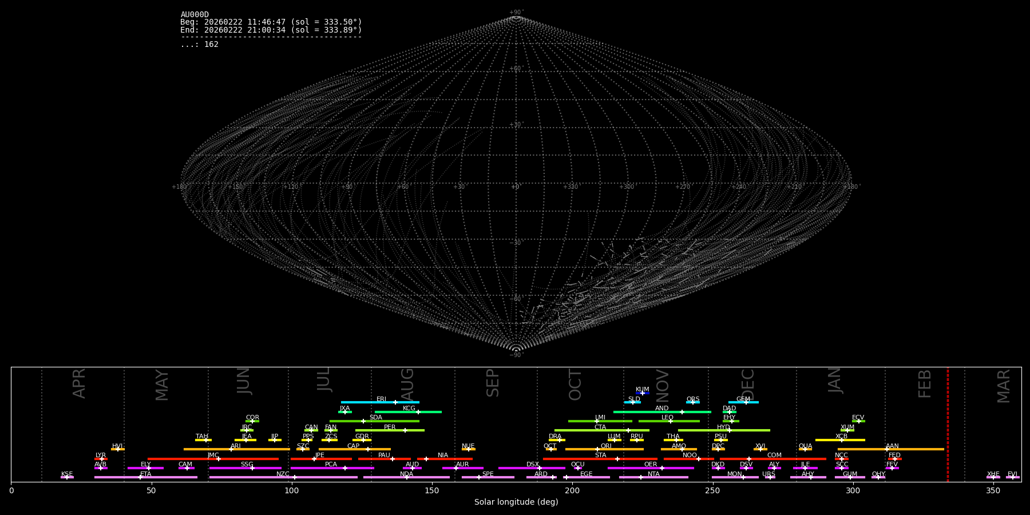The height and width of the screenshot is (515, 1030).
Task: Click the '...: 162' count text
Action: tap(199, 45)
